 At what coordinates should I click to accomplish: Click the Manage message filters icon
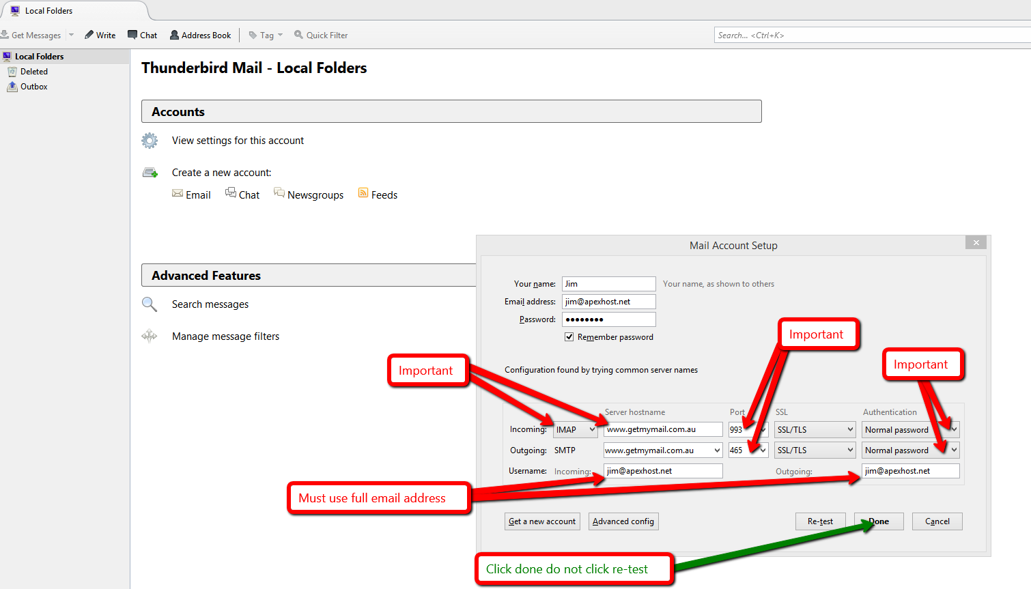tap(150, 336)
